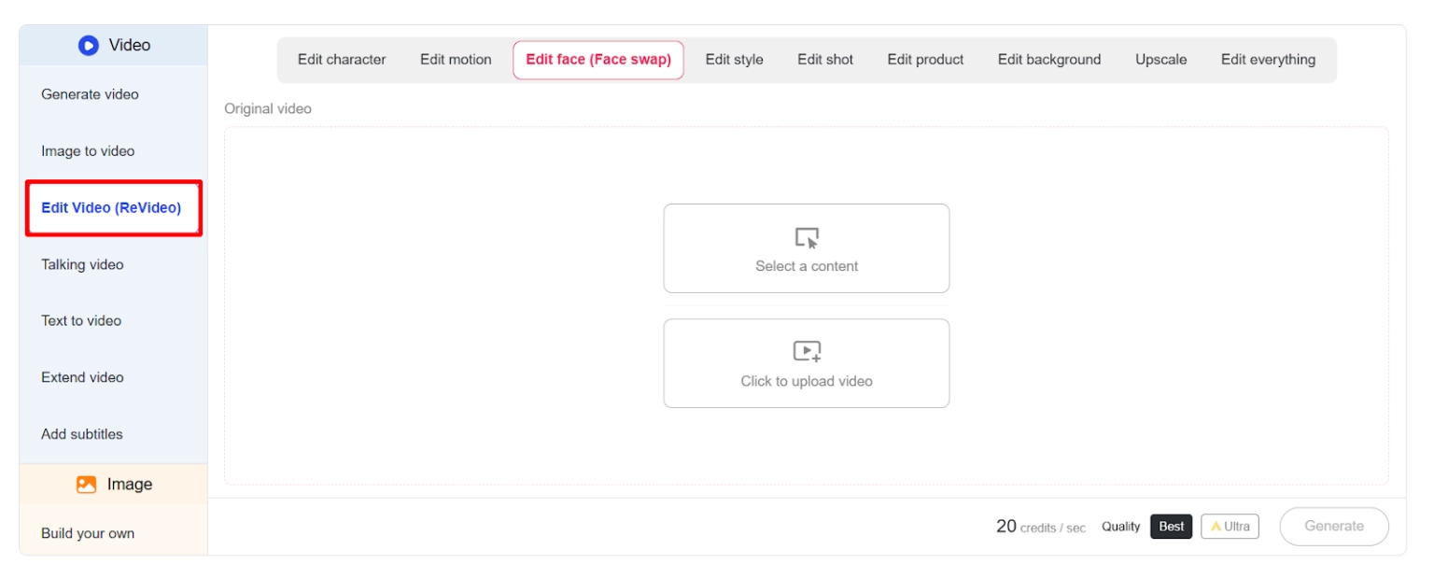Switch quality to Ultra
This screenshot has width=1434, height=564.
click(1230, 527)
